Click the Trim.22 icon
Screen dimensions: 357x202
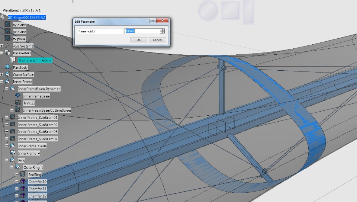point(18,103)
